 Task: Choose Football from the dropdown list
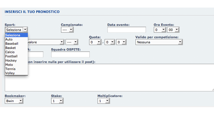(16, 56)
